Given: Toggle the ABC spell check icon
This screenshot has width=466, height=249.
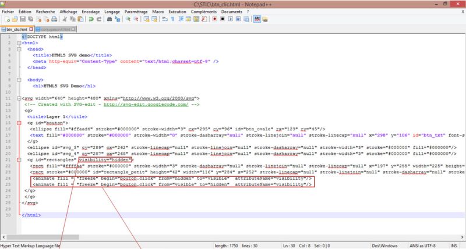Looking at the screenshot, I should click(257, 19).
